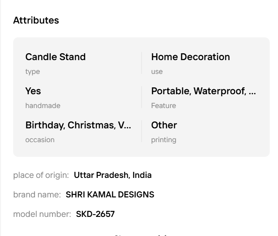Click the 'printing' attribute label
This screenshot has height=236, width=278.
coord(164,140)
